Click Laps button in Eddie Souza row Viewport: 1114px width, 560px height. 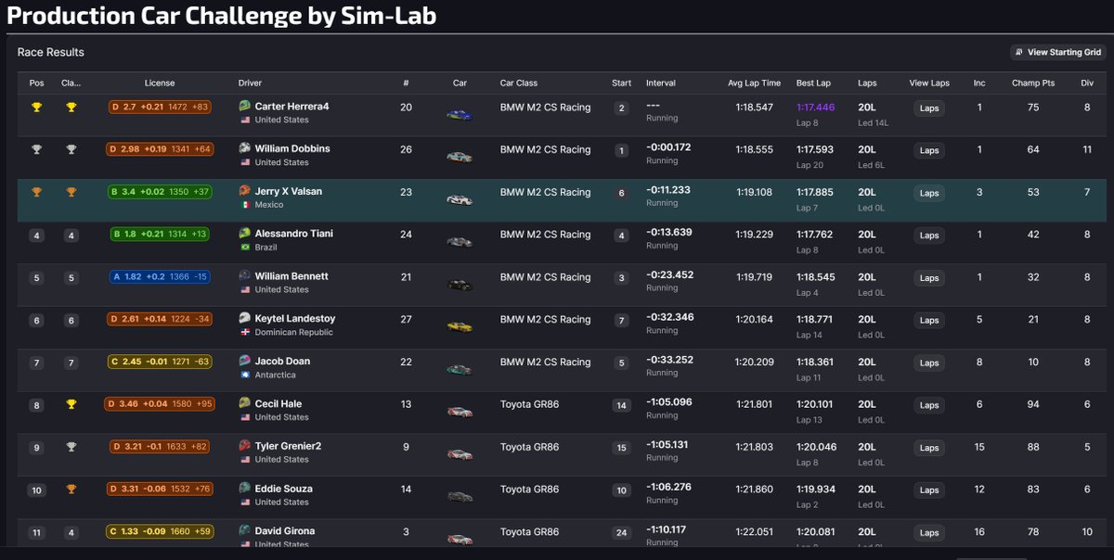tap(929, 490)
